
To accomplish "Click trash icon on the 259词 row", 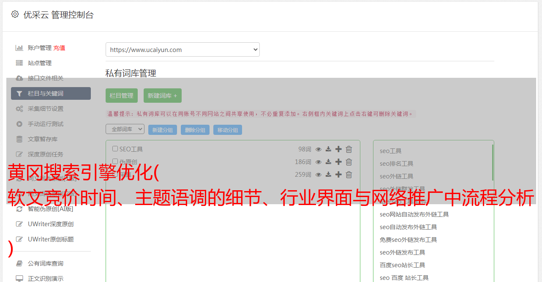I will (x=349, y=175).
